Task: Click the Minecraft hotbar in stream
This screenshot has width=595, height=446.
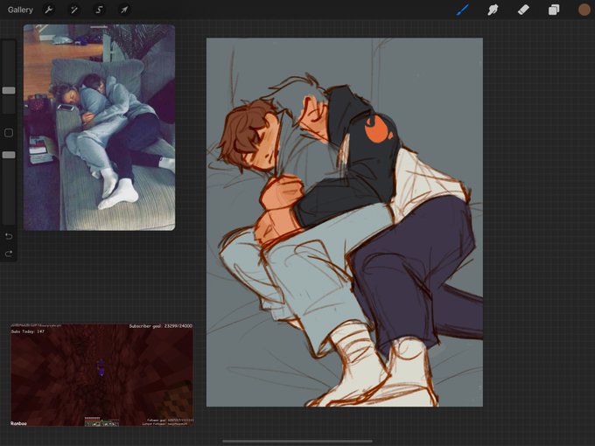Action: point(101,423)
